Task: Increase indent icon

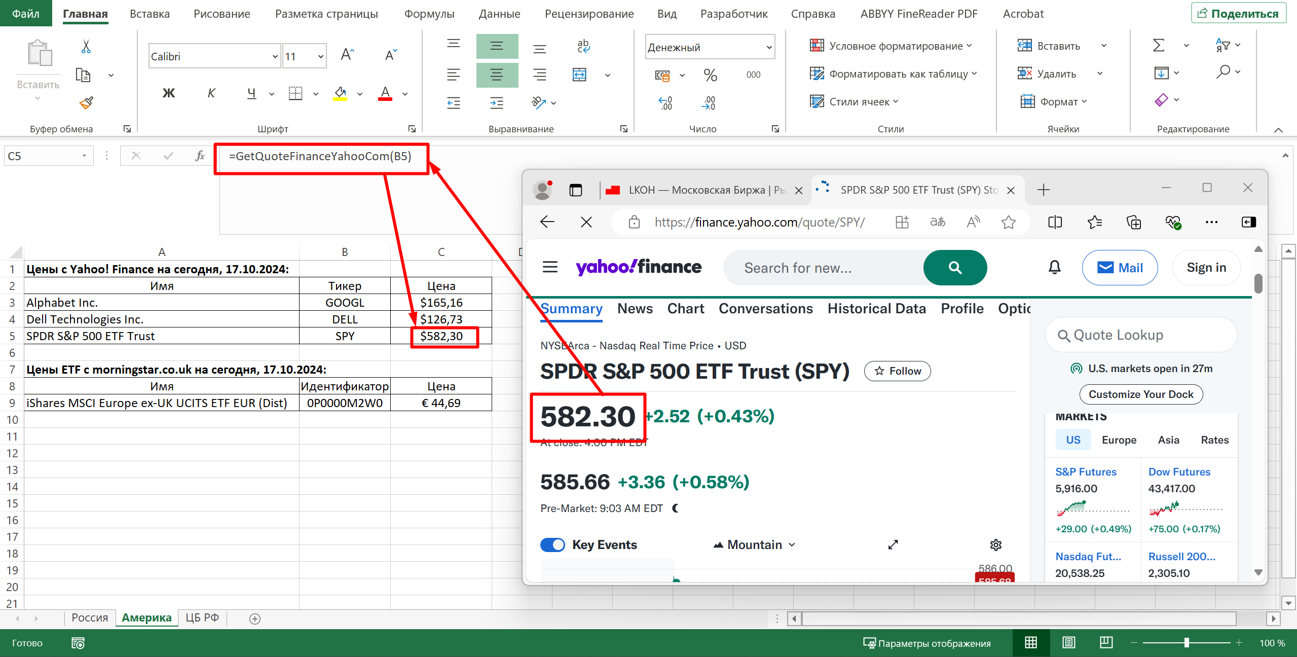Action: point(497,103)
